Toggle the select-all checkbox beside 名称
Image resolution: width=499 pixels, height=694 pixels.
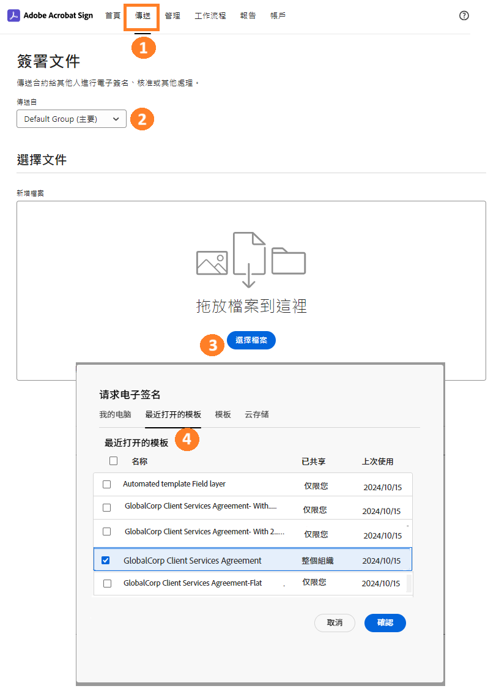click(x=113, y=461)
